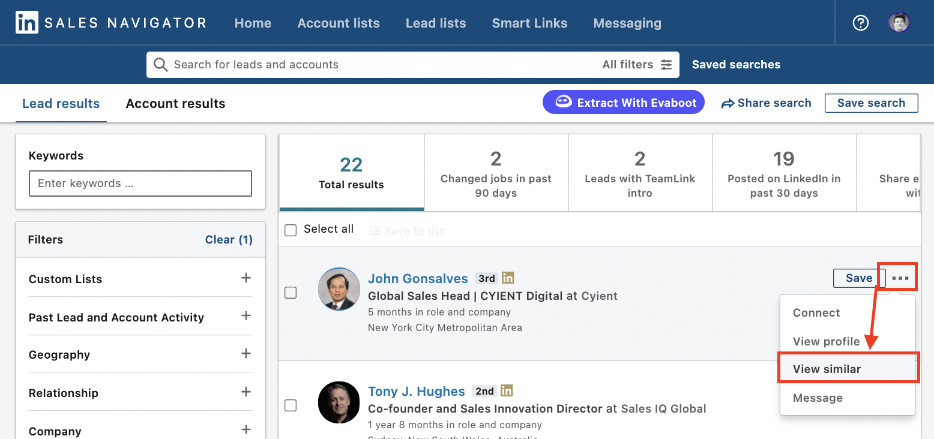Expand the Geography filter
This screenshot has width=934, height=439.
point(246,353)
